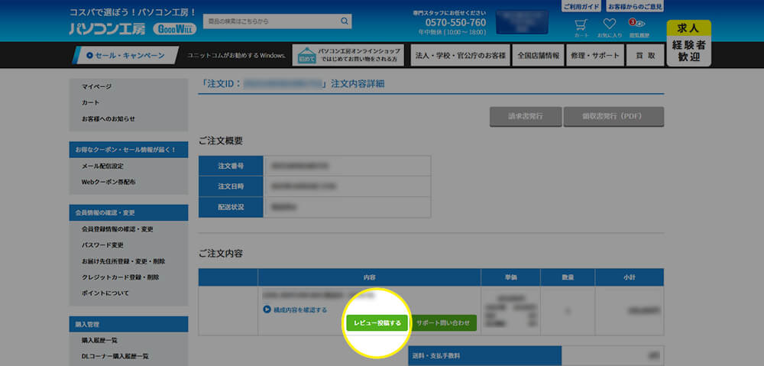Click the パソコン工房 logo
764x366 pixels.
tap(108, 29)
